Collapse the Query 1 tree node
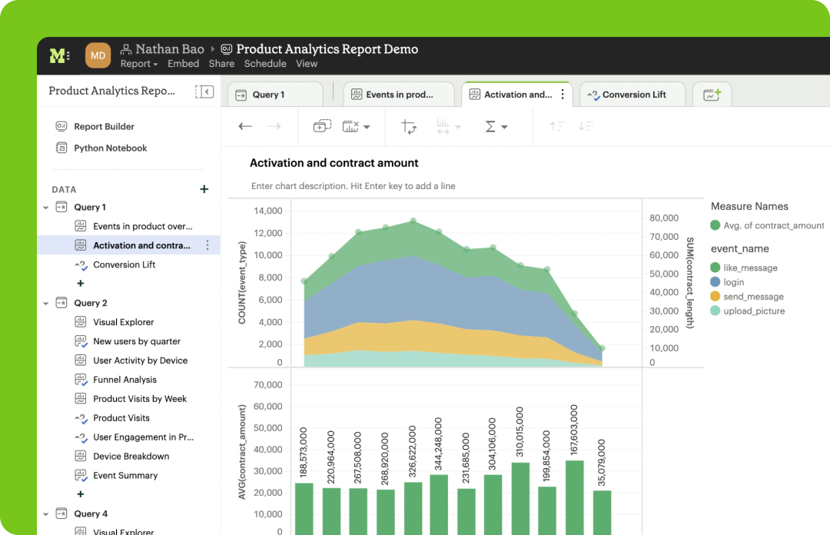The height and width of the screenshot is (535, 830). (46, 208)
